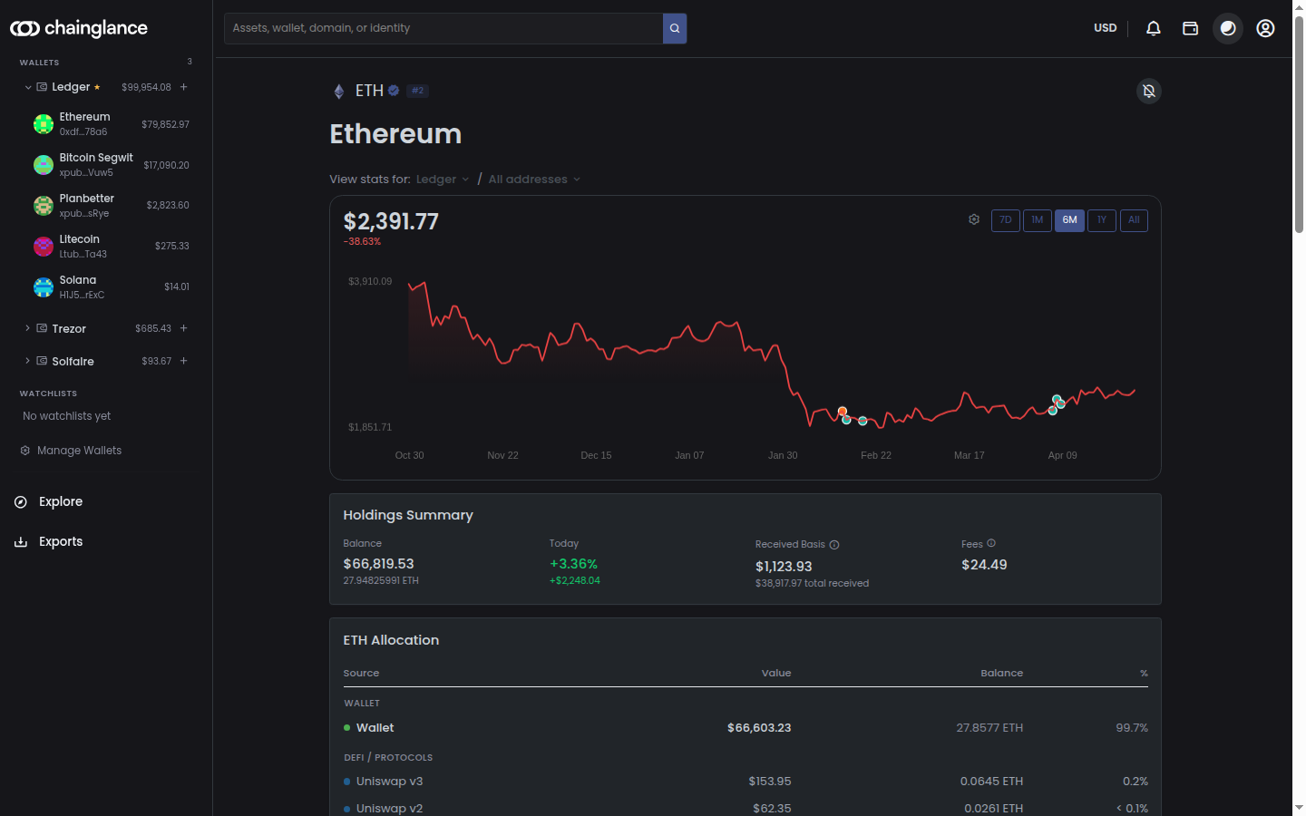The width and height of the screenshot is (1306, 816).
Task: Open chart settings gear
Action: [974, 219]
